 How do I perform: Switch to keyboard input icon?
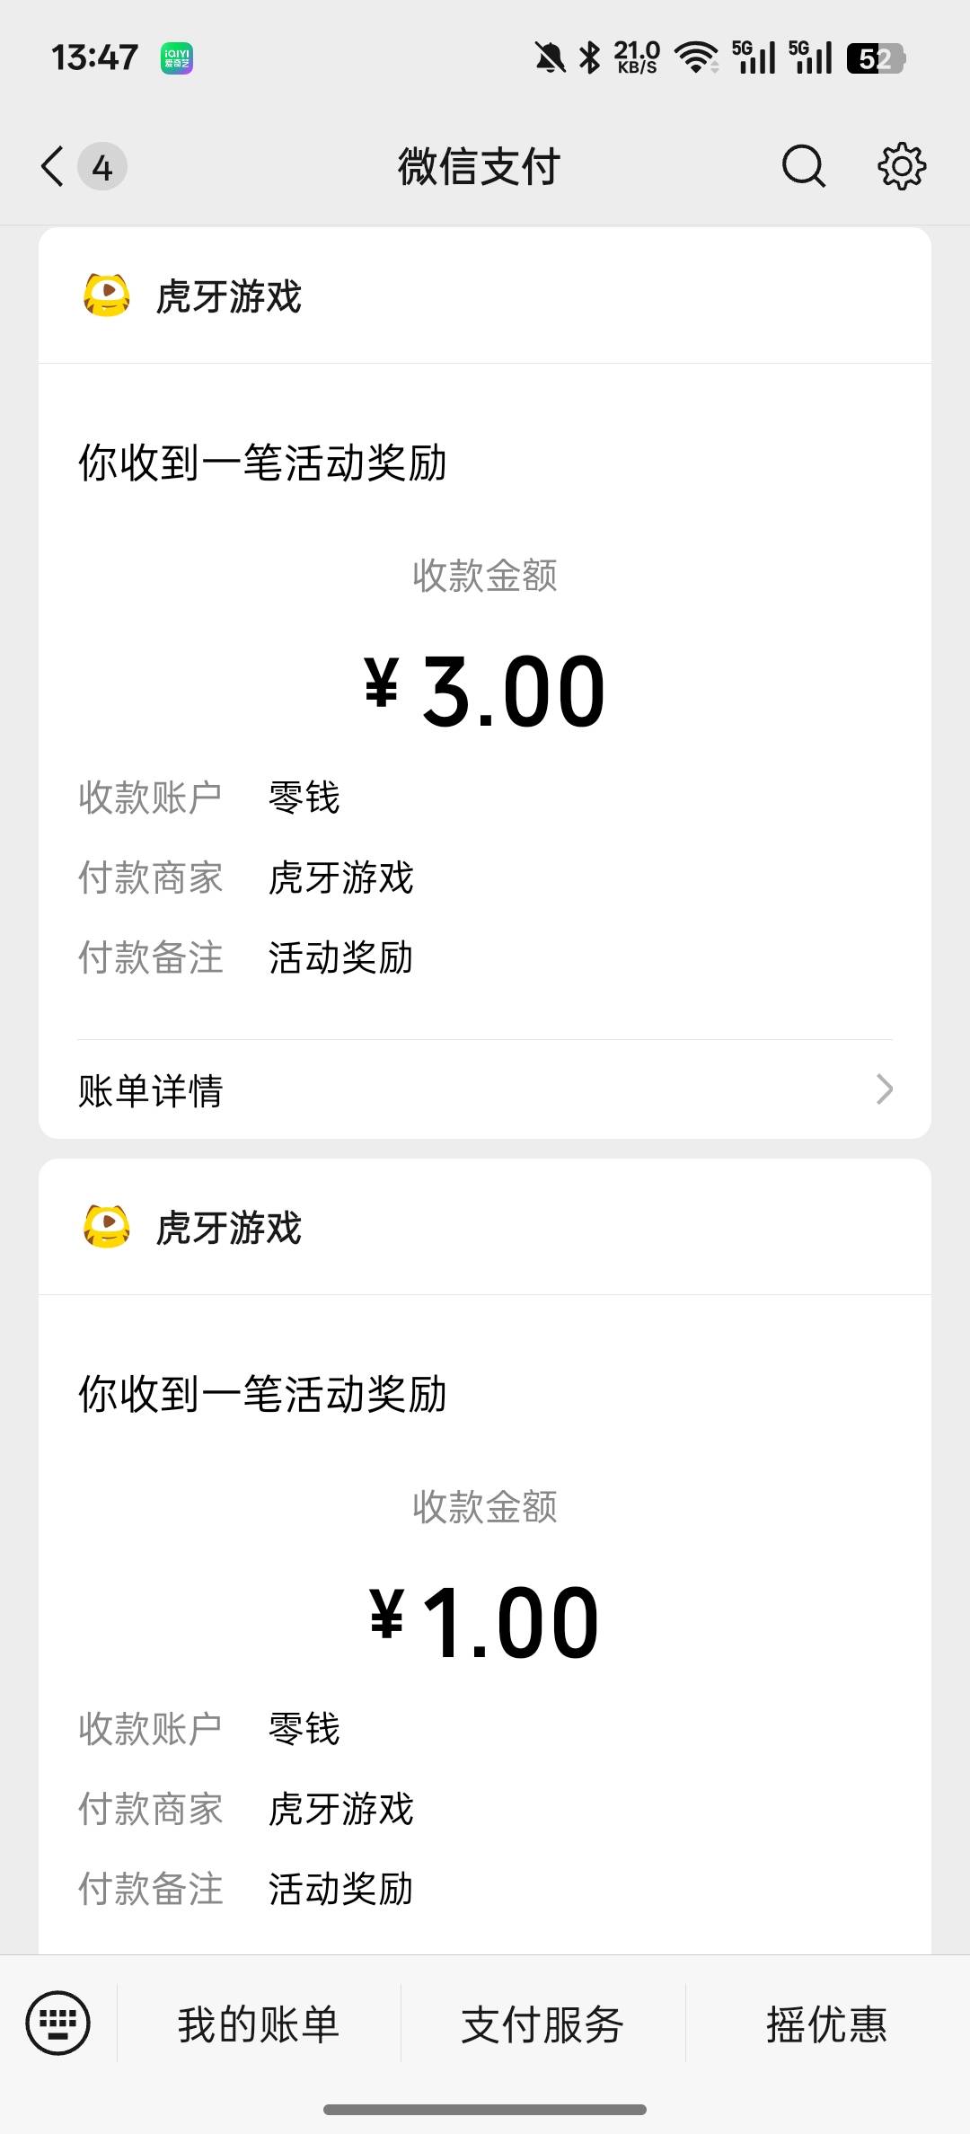58,2024
